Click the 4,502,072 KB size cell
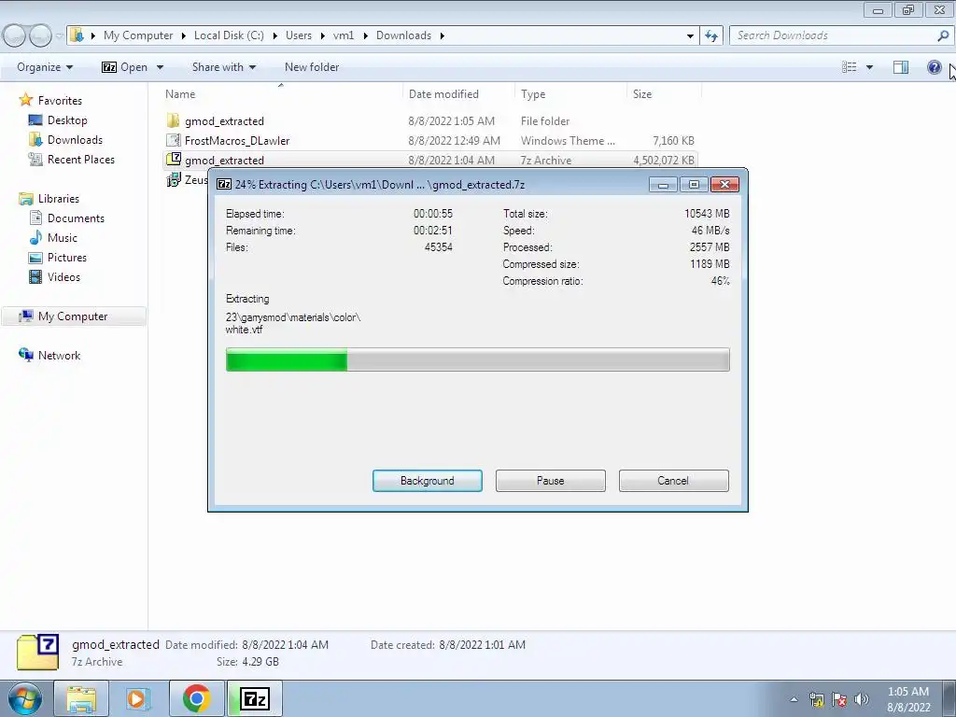This screenshot has width=956, height=717. (x=664, y=160)
